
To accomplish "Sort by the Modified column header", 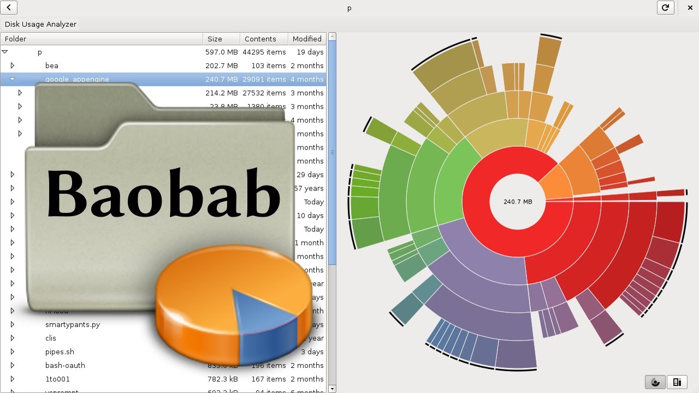I will point(306,39).
